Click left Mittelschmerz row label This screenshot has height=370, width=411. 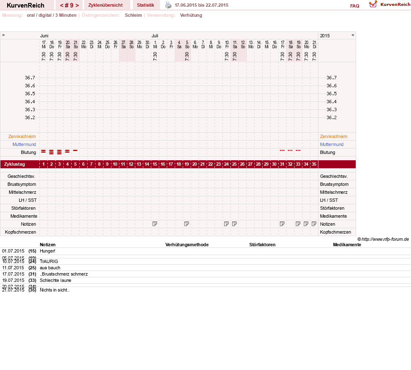coord(23,192)
